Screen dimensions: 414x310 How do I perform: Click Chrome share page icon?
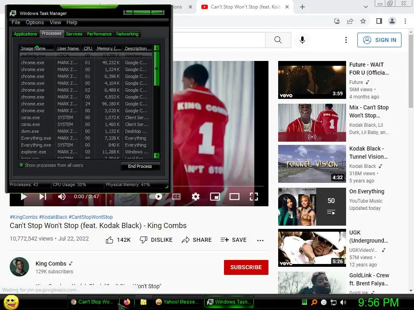click(350, 21)
